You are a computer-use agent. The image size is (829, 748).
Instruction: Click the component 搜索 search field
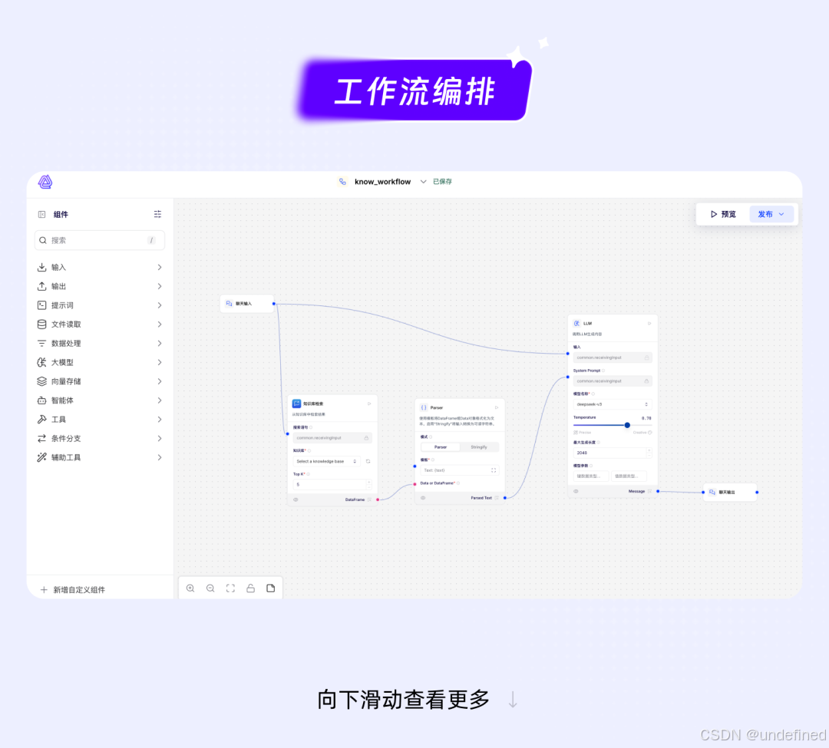click(x=99, y=240)
